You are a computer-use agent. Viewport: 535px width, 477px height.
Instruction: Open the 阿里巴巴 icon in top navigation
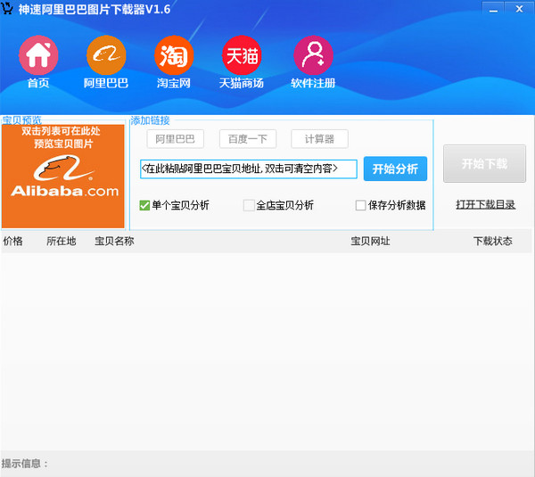point(106,55)
